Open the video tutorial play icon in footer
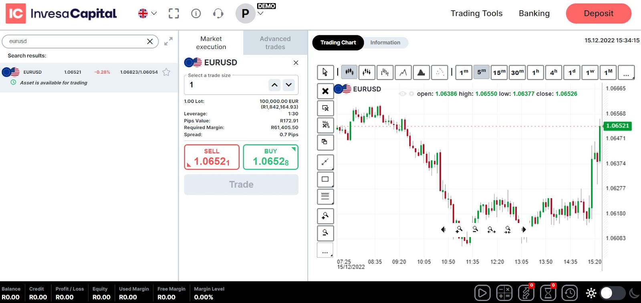 (482, 293)
